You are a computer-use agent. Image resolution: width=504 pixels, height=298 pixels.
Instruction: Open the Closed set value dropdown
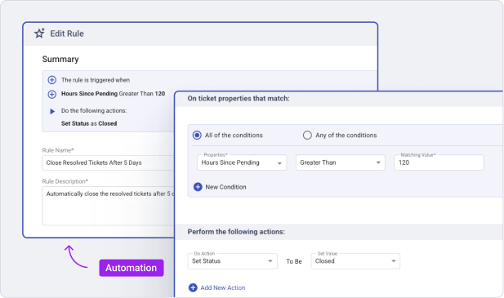click(x=355, y=261)
